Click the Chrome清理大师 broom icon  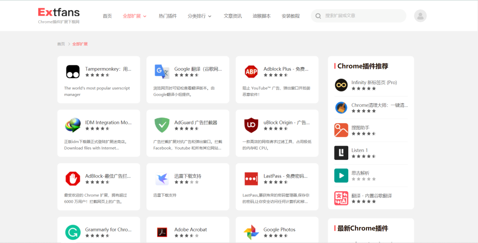pyautogui.click(x=341, y=108)
